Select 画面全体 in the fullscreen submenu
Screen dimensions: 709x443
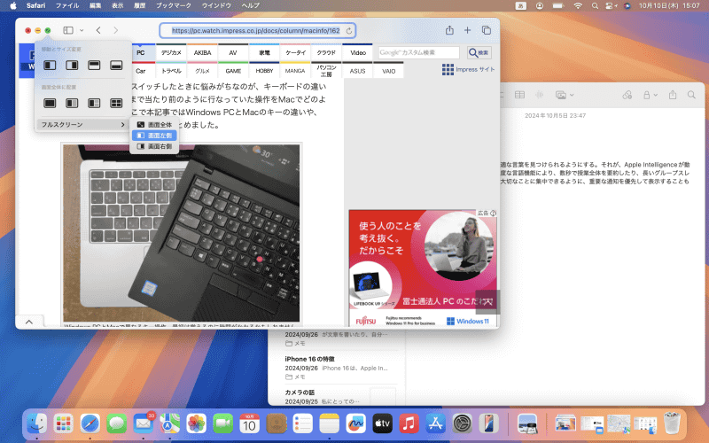click(154, 124)
